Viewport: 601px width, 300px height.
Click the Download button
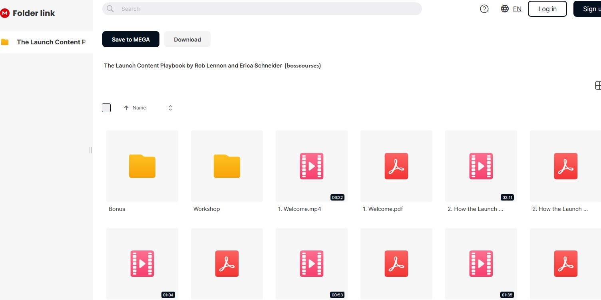point(187,39)
